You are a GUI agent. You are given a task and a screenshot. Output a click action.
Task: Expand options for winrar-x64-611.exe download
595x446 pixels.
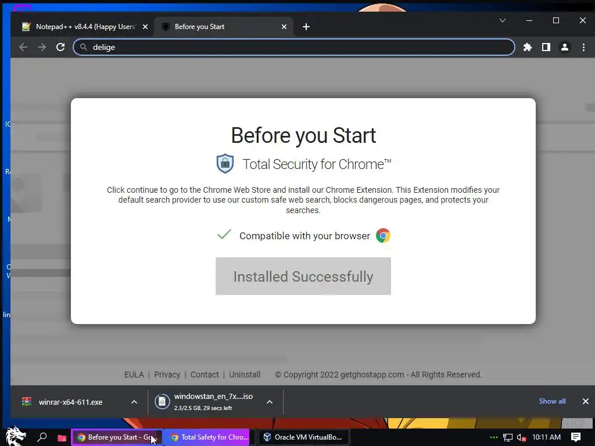point(134,402)
